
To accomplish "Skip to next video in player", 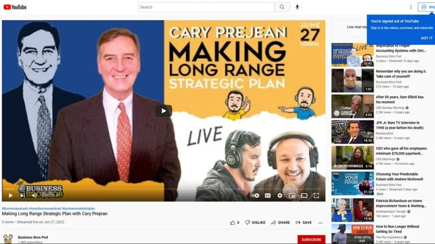I will tap(22, 195).
